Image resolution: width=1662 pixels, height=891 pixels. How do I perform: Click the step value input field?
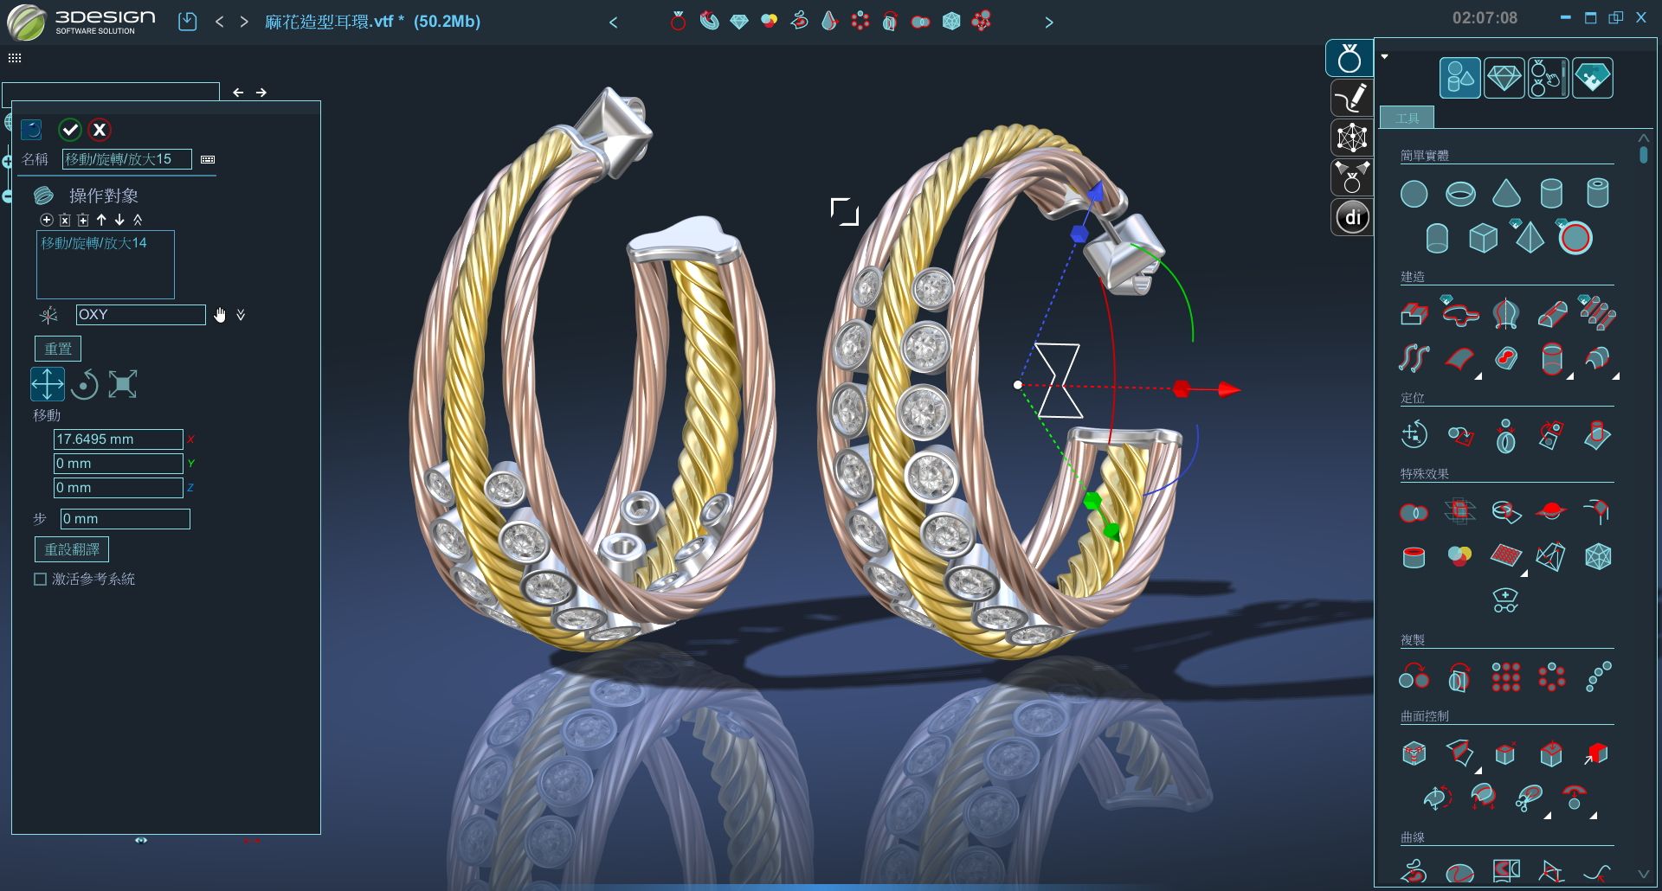click(x=125, y=519)
